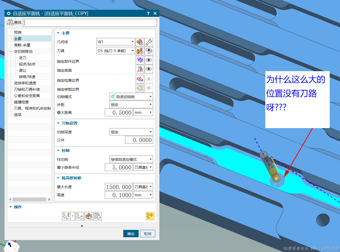Select 预测 in the navigation tree
The image size is (340, 252).
(x=18, y=32)
